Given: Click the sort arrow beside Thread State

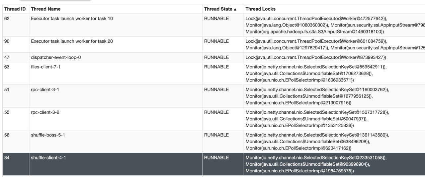Looking at the screenshot, I should pyautogui.click(x=235, y=9).
